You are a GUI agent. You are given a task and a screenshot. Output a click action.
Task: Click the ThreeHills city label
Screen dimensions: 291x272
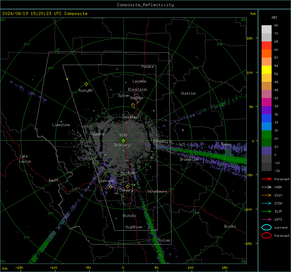(x=163, y=141)
